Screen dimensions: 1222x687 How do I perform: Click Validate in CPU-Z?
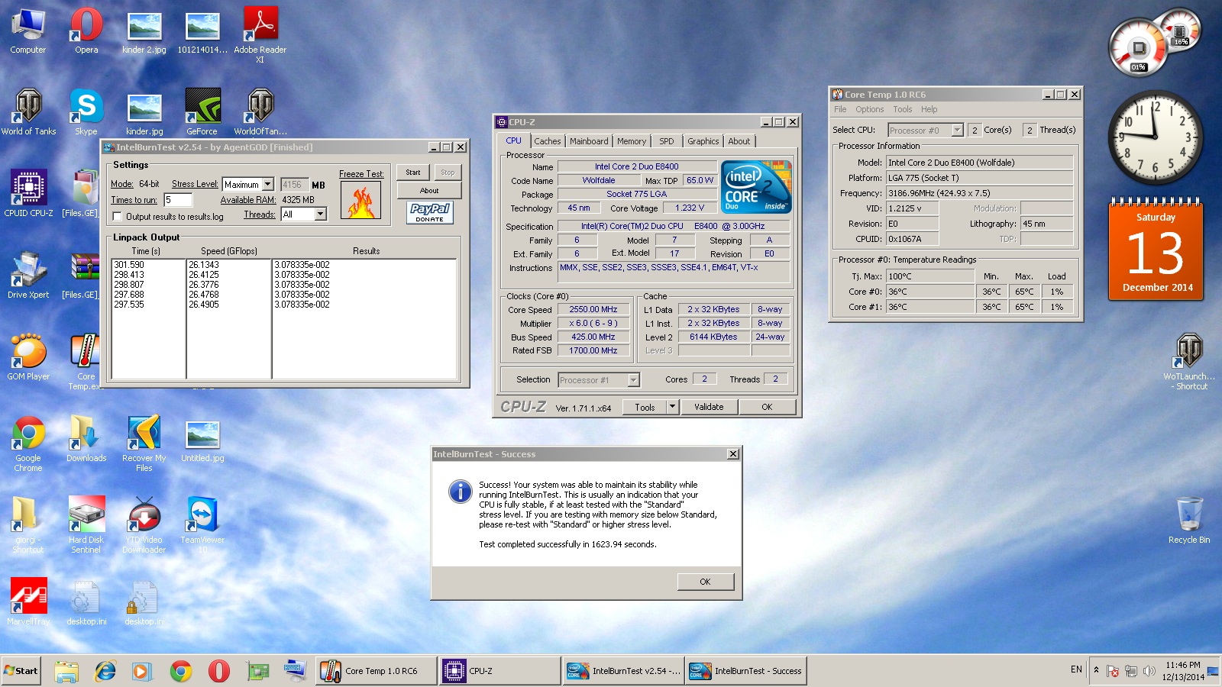[x=709, y=407]
